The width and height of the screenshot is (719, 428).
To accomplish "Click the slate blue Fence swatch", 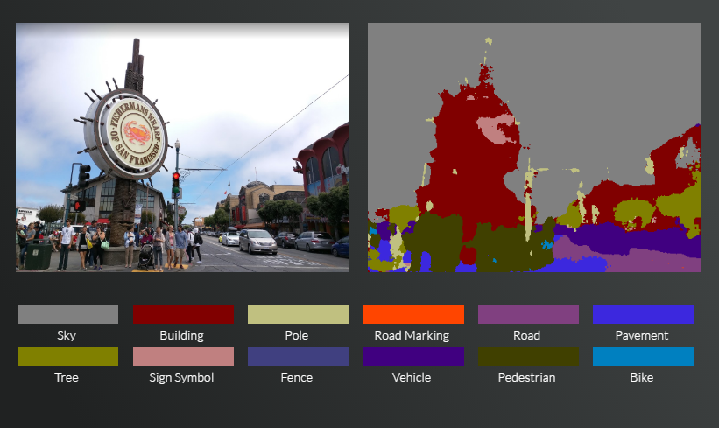I will 298,356.
